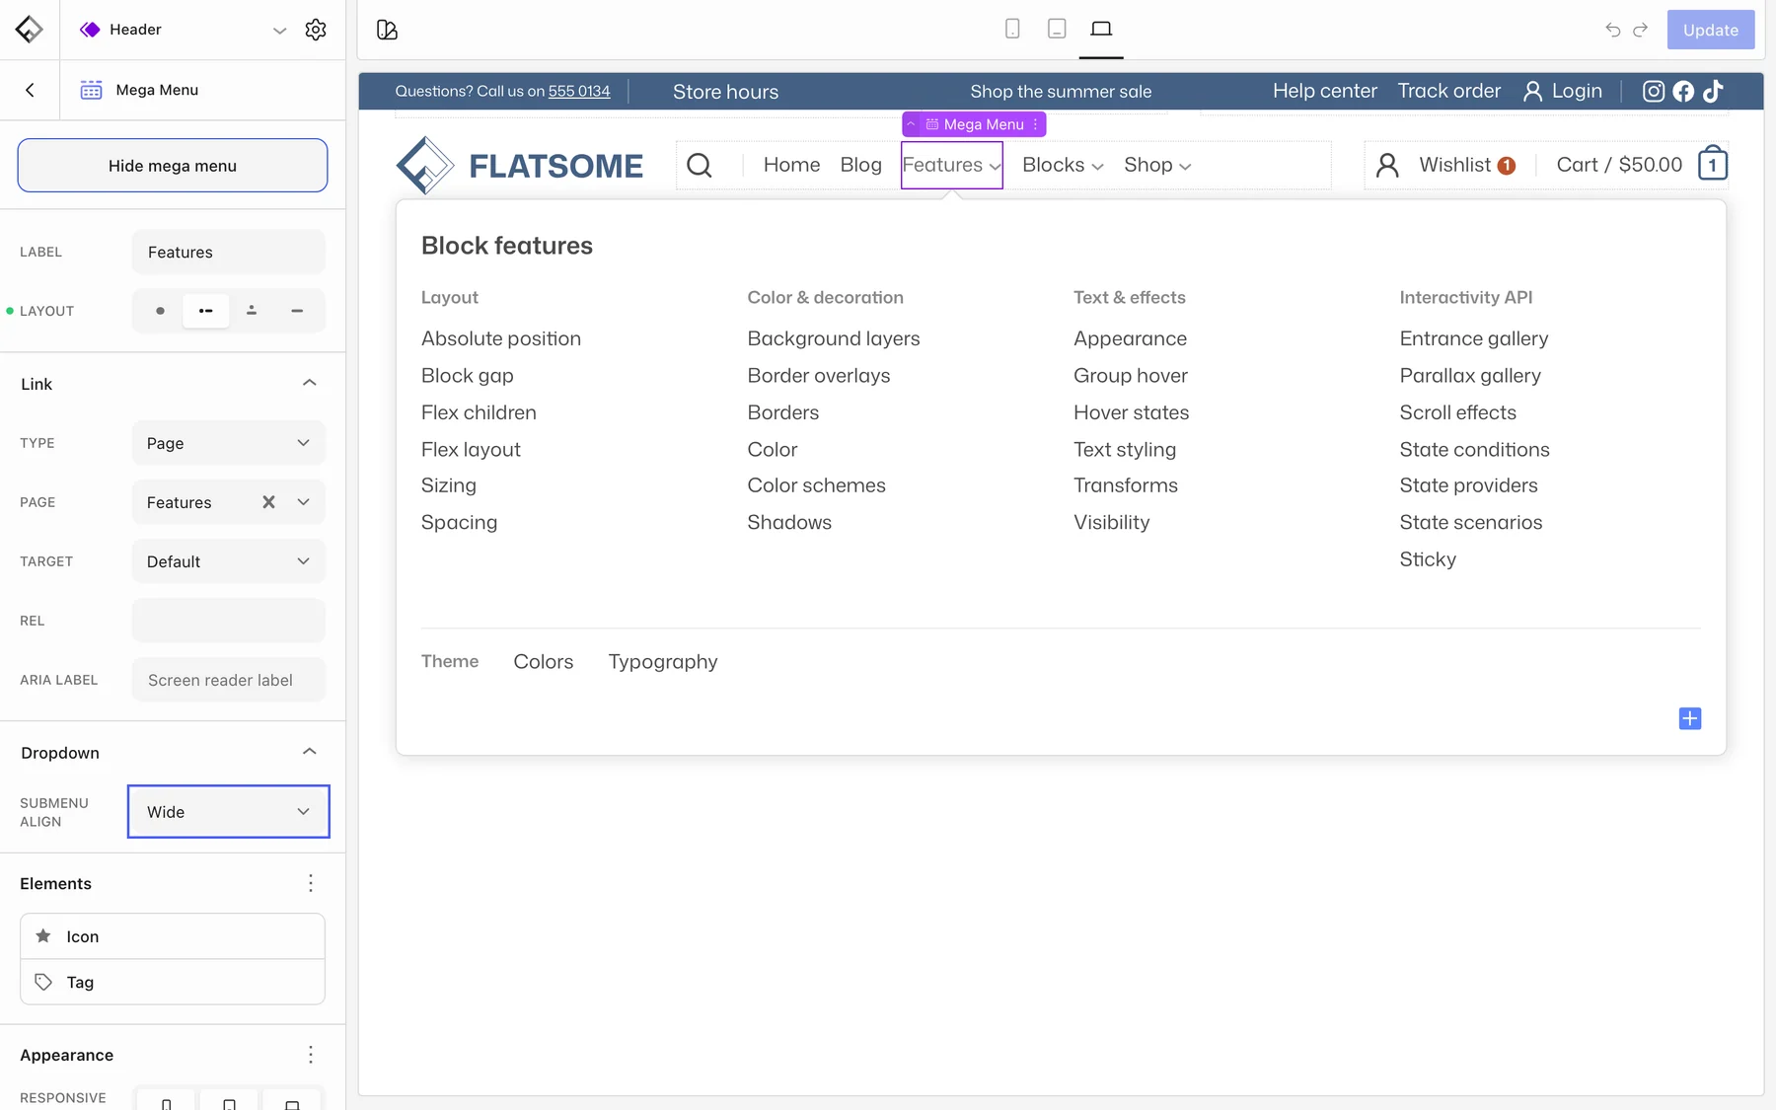
Task: Switch to tablet device preview
Action: pyautogui.click(x=1057, y=29)
